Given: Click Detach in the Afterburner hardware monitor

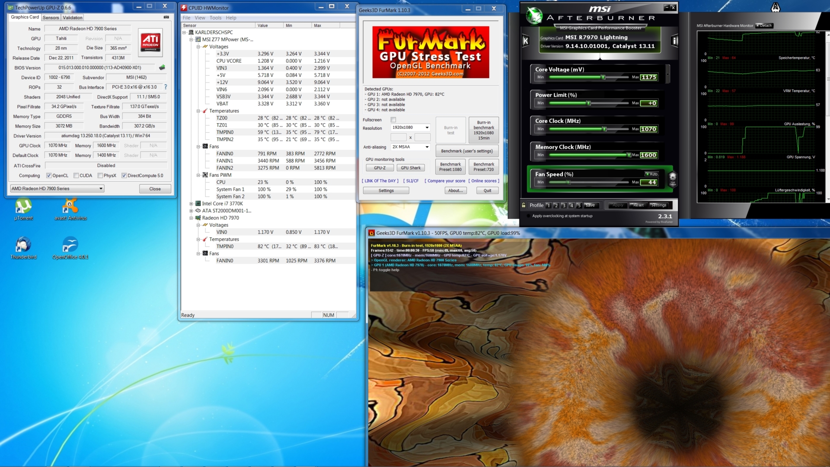Looking at the screenshot, I should [764, 26].
